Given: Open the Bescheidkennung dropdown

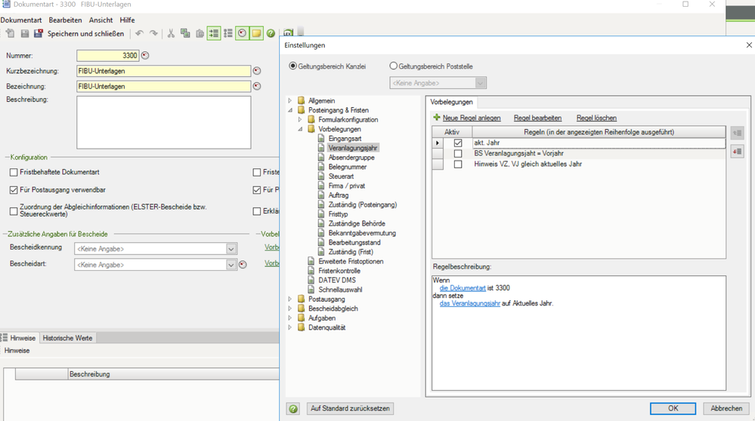Looking at the screenshot, I should point(231,248).
